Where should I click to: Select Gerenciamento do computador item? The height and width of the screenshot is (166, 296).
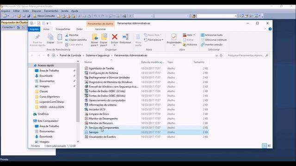pos(105,101)
